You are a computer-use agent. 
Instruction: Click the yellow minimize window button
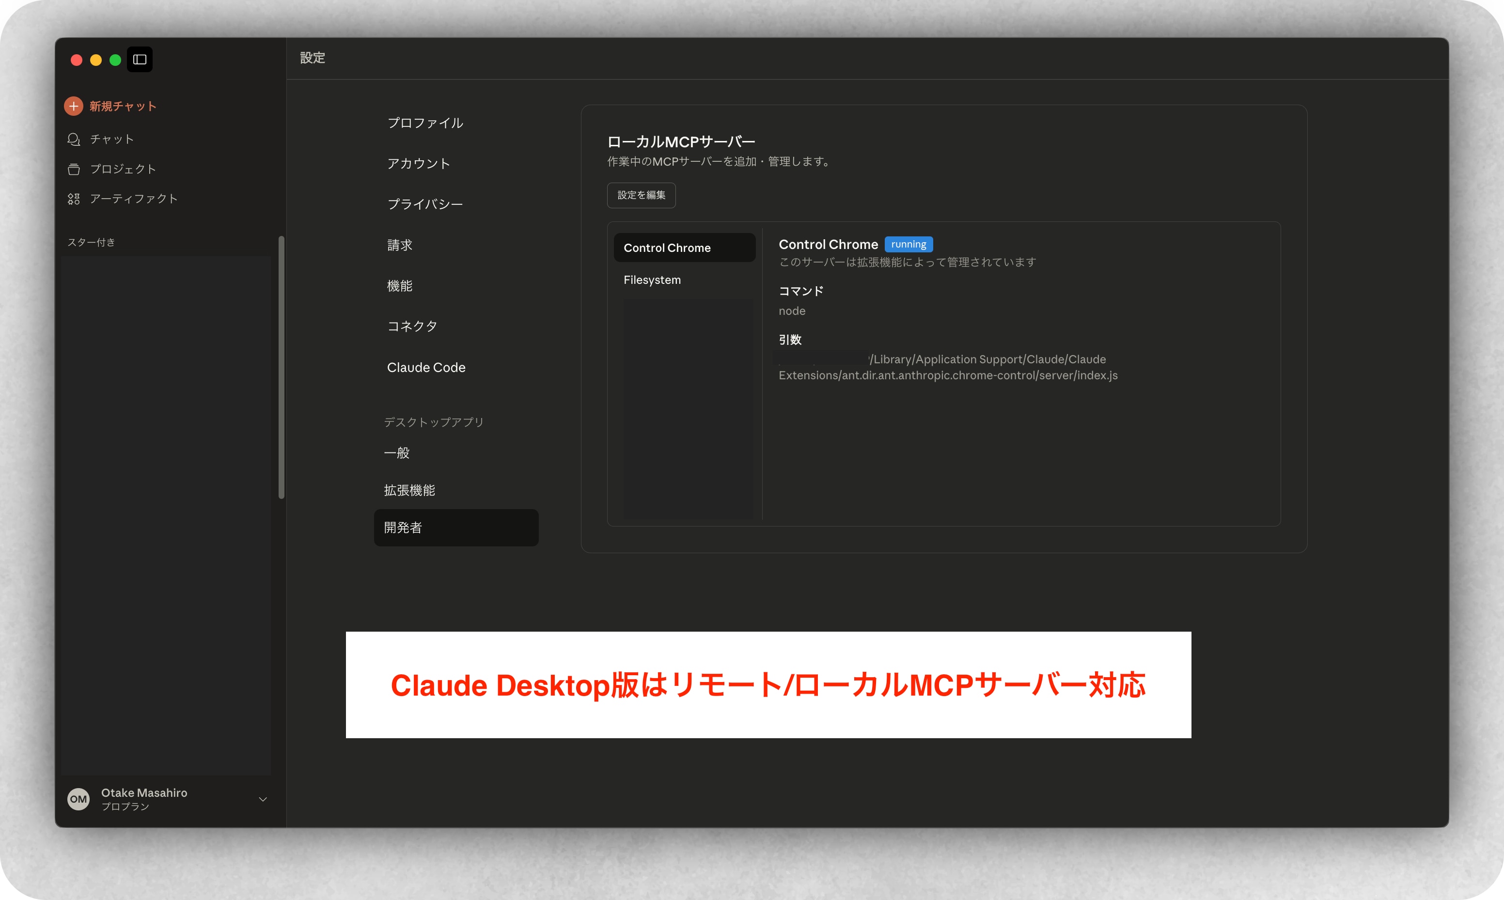tap(96, 60)
